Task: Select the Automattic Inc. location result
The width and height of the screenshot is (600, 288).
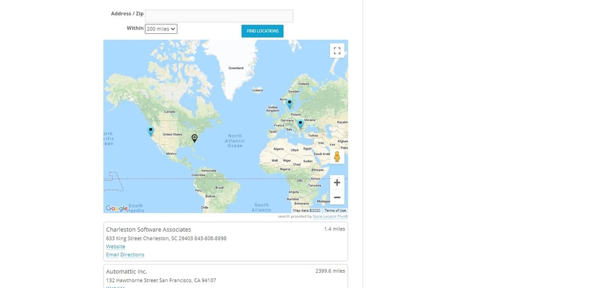Action: pos(127,271)
